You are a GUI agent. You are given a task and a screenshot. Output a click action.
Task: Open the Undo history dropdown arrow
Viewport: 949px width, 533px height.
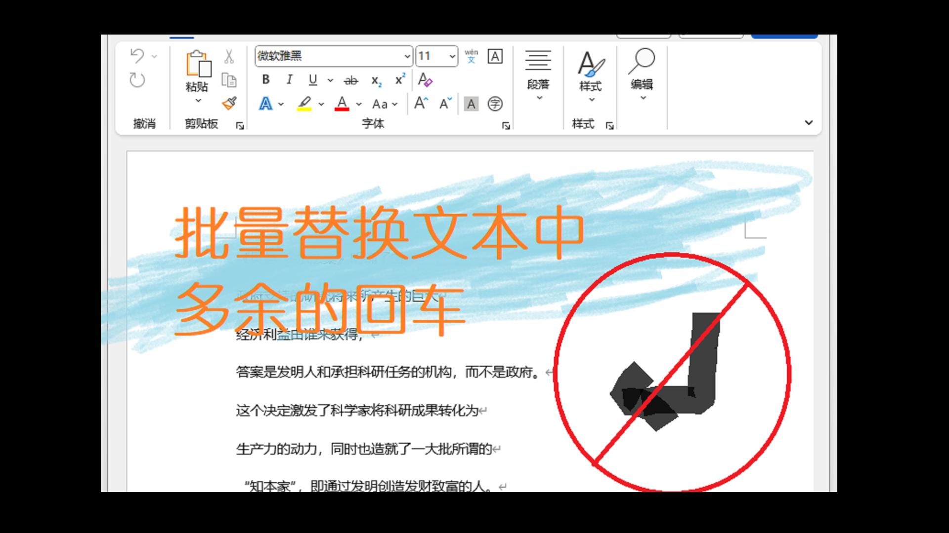pyautogui.click(x=154, y=57)
